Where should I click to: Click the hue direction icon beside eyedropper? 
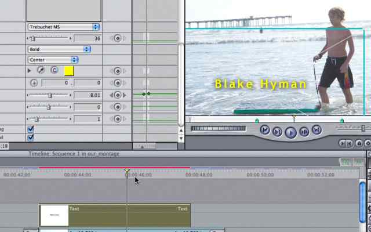[54, 70]
